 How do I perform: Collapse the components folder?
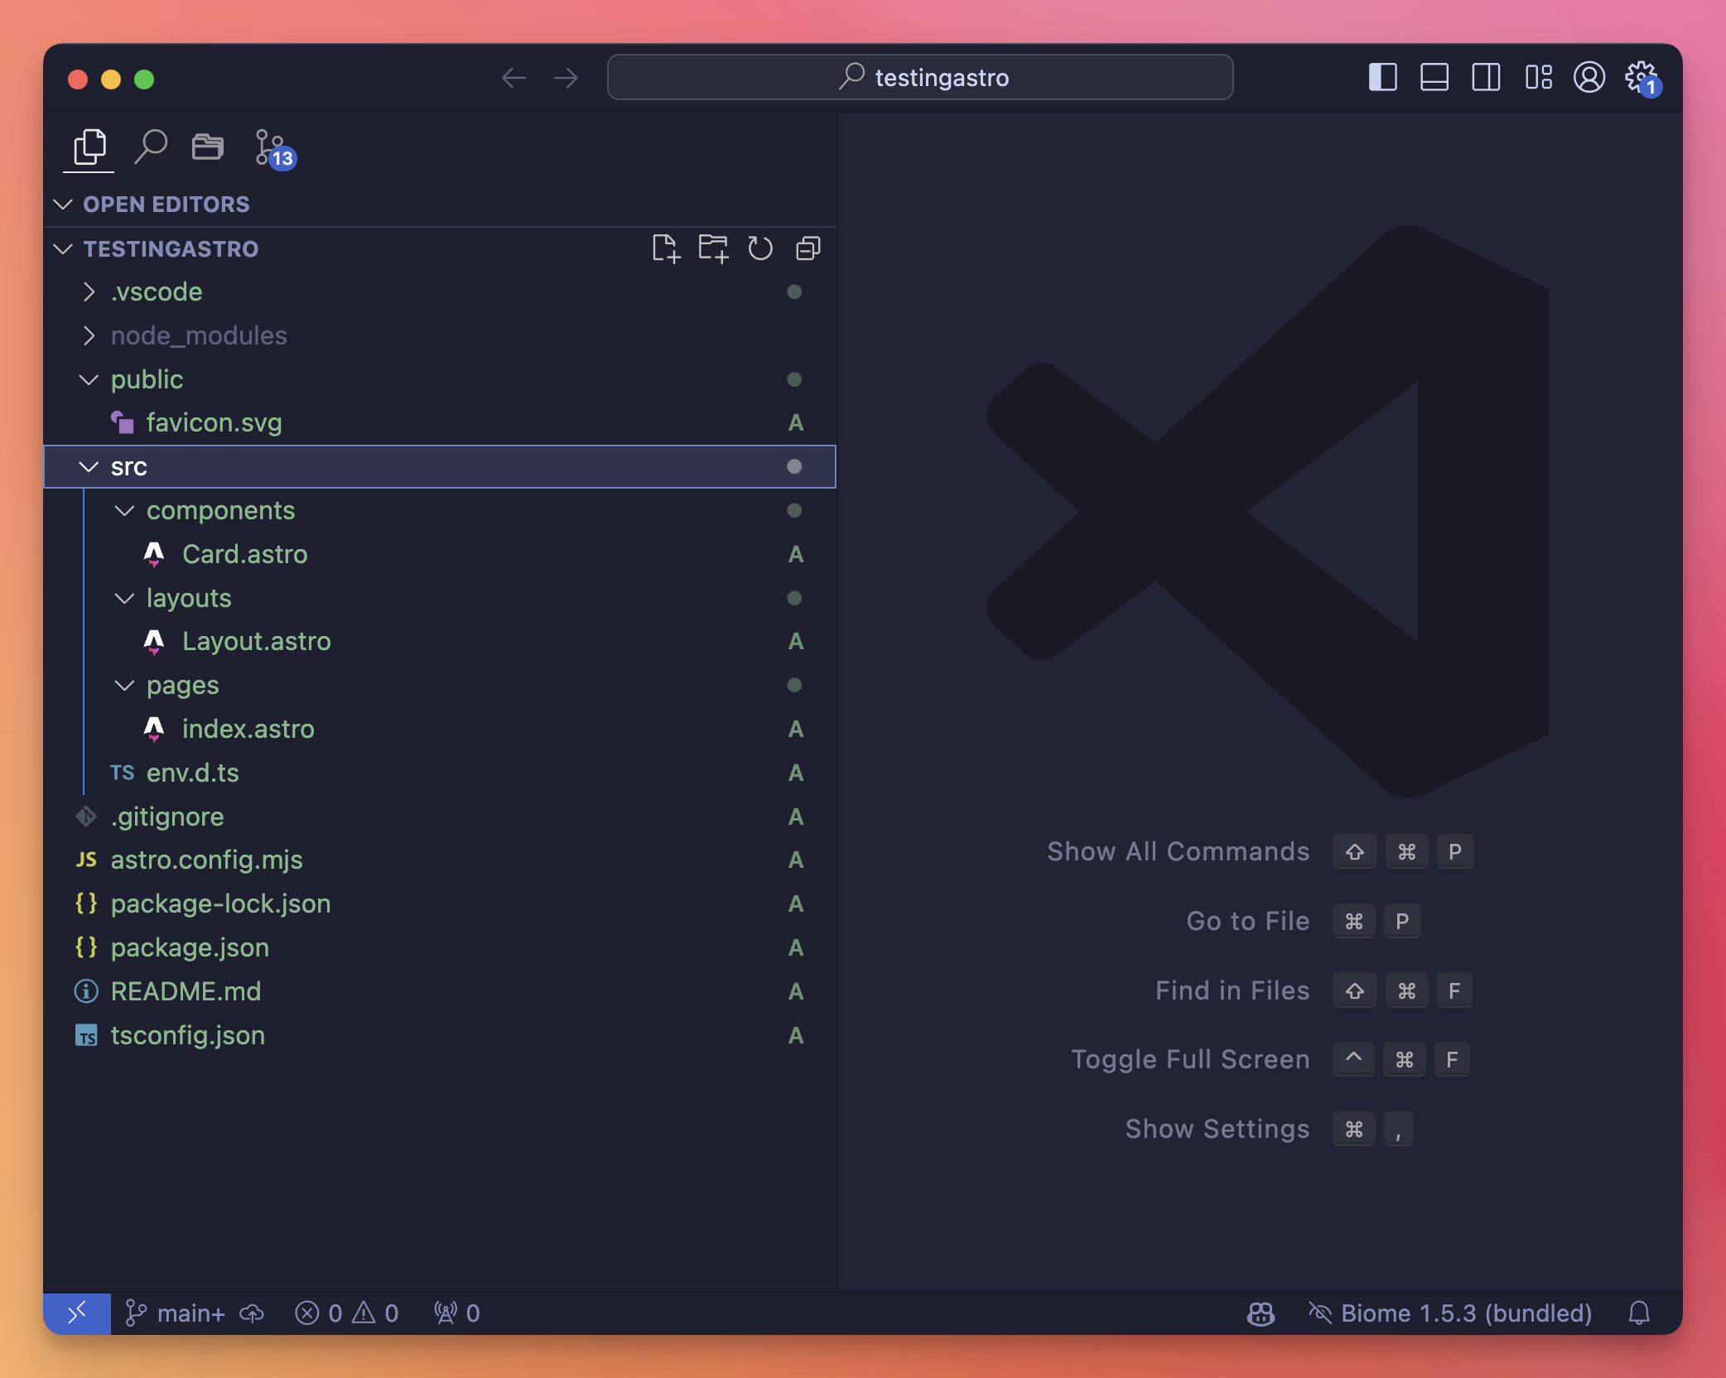220,510
